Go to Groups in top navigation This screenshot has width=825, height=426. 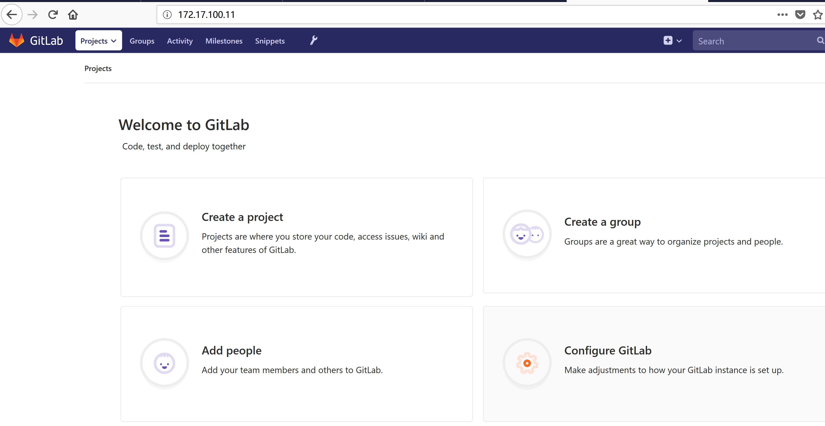point(142,41)
